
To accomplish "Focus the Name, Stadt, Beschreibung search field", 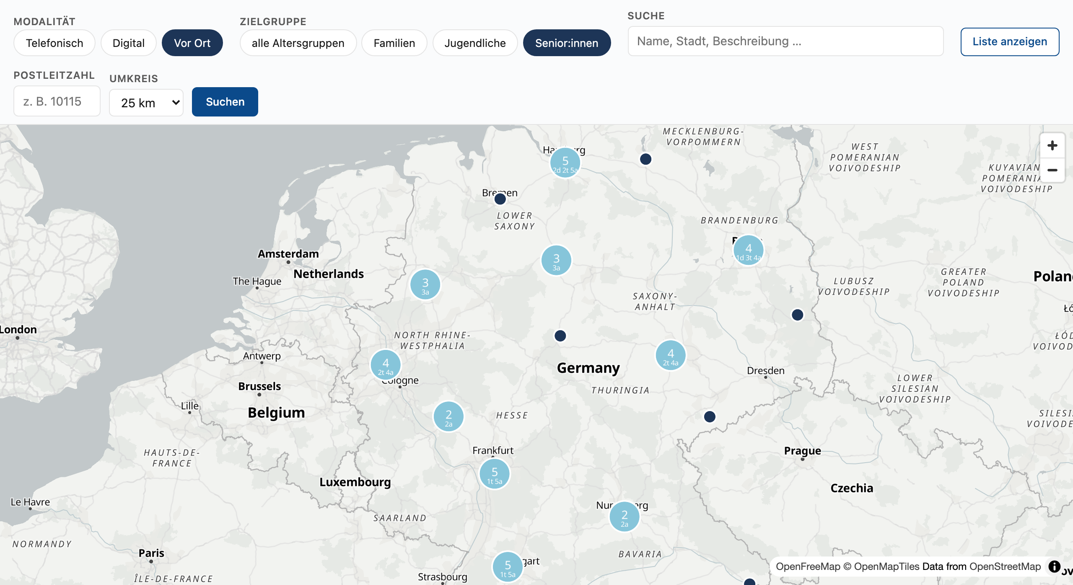I will click(785, 41).
